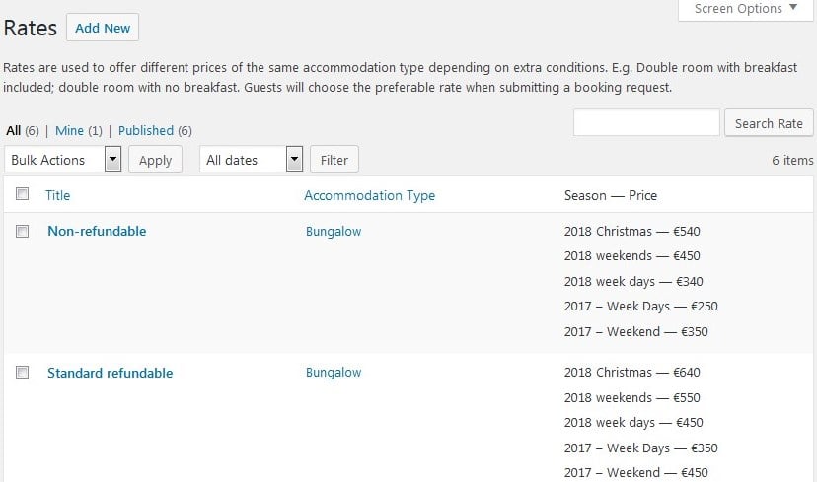
Task: Show All rates view
Action: [13, 130]
